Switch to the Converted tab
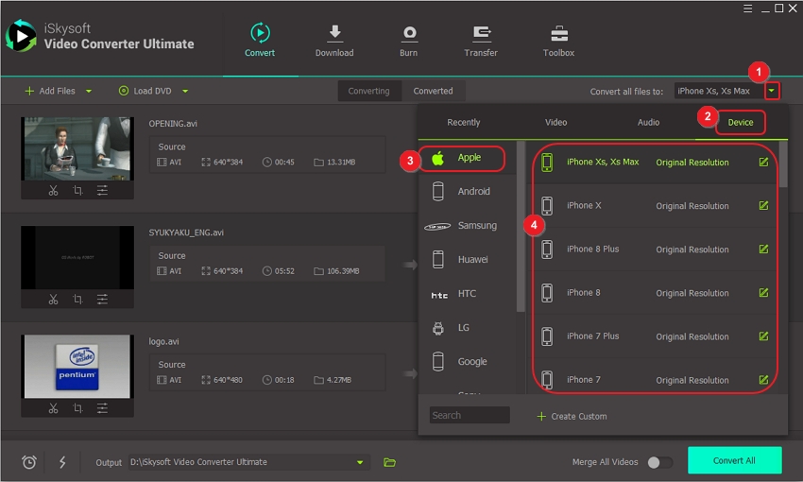Viewport: 803px width, 482px height. (x=433, y=91)
